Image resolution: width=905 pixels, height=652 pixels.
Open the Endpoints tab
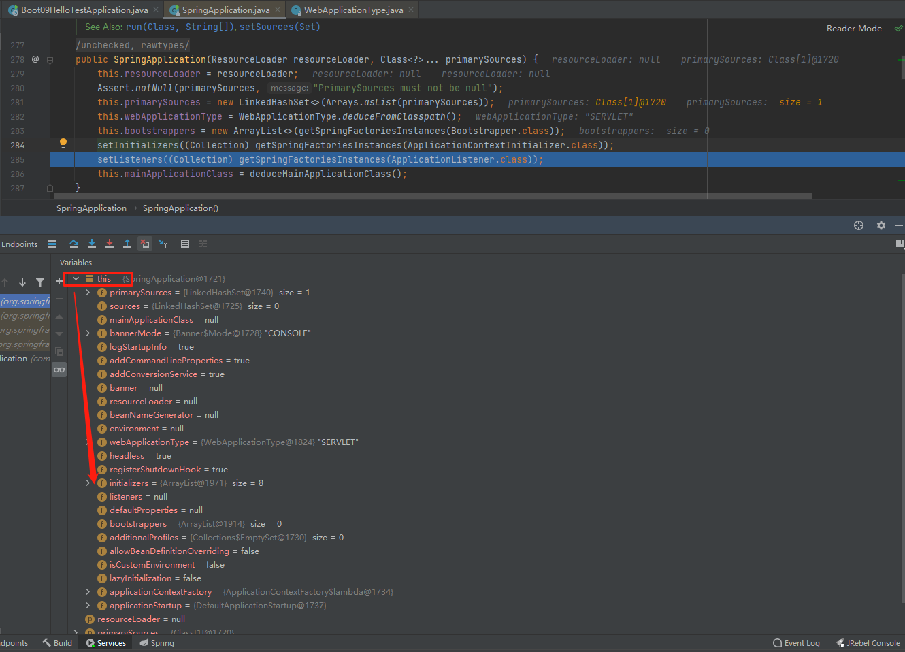pyautogui.click(x=19, y=244)
